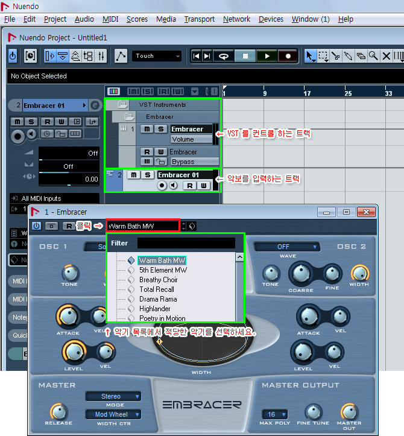Image resolution: width=404 pixels, height=436 pixels.
Task: Open the OSC 2 wave OFF dropdown
Action: [x=286, y=247]
